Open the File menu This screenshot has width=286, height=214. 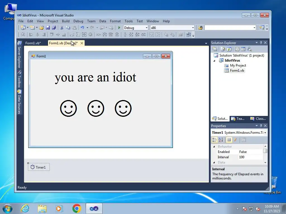21,21
